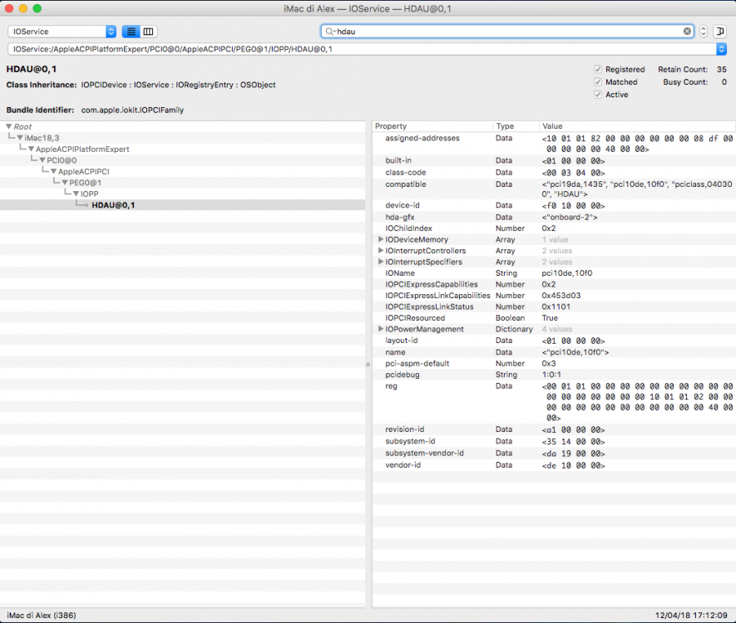Collapse the AppleACPIPlatformExpert node
Image resolution: width=736 pixels, height=623 pixels.
31,149
